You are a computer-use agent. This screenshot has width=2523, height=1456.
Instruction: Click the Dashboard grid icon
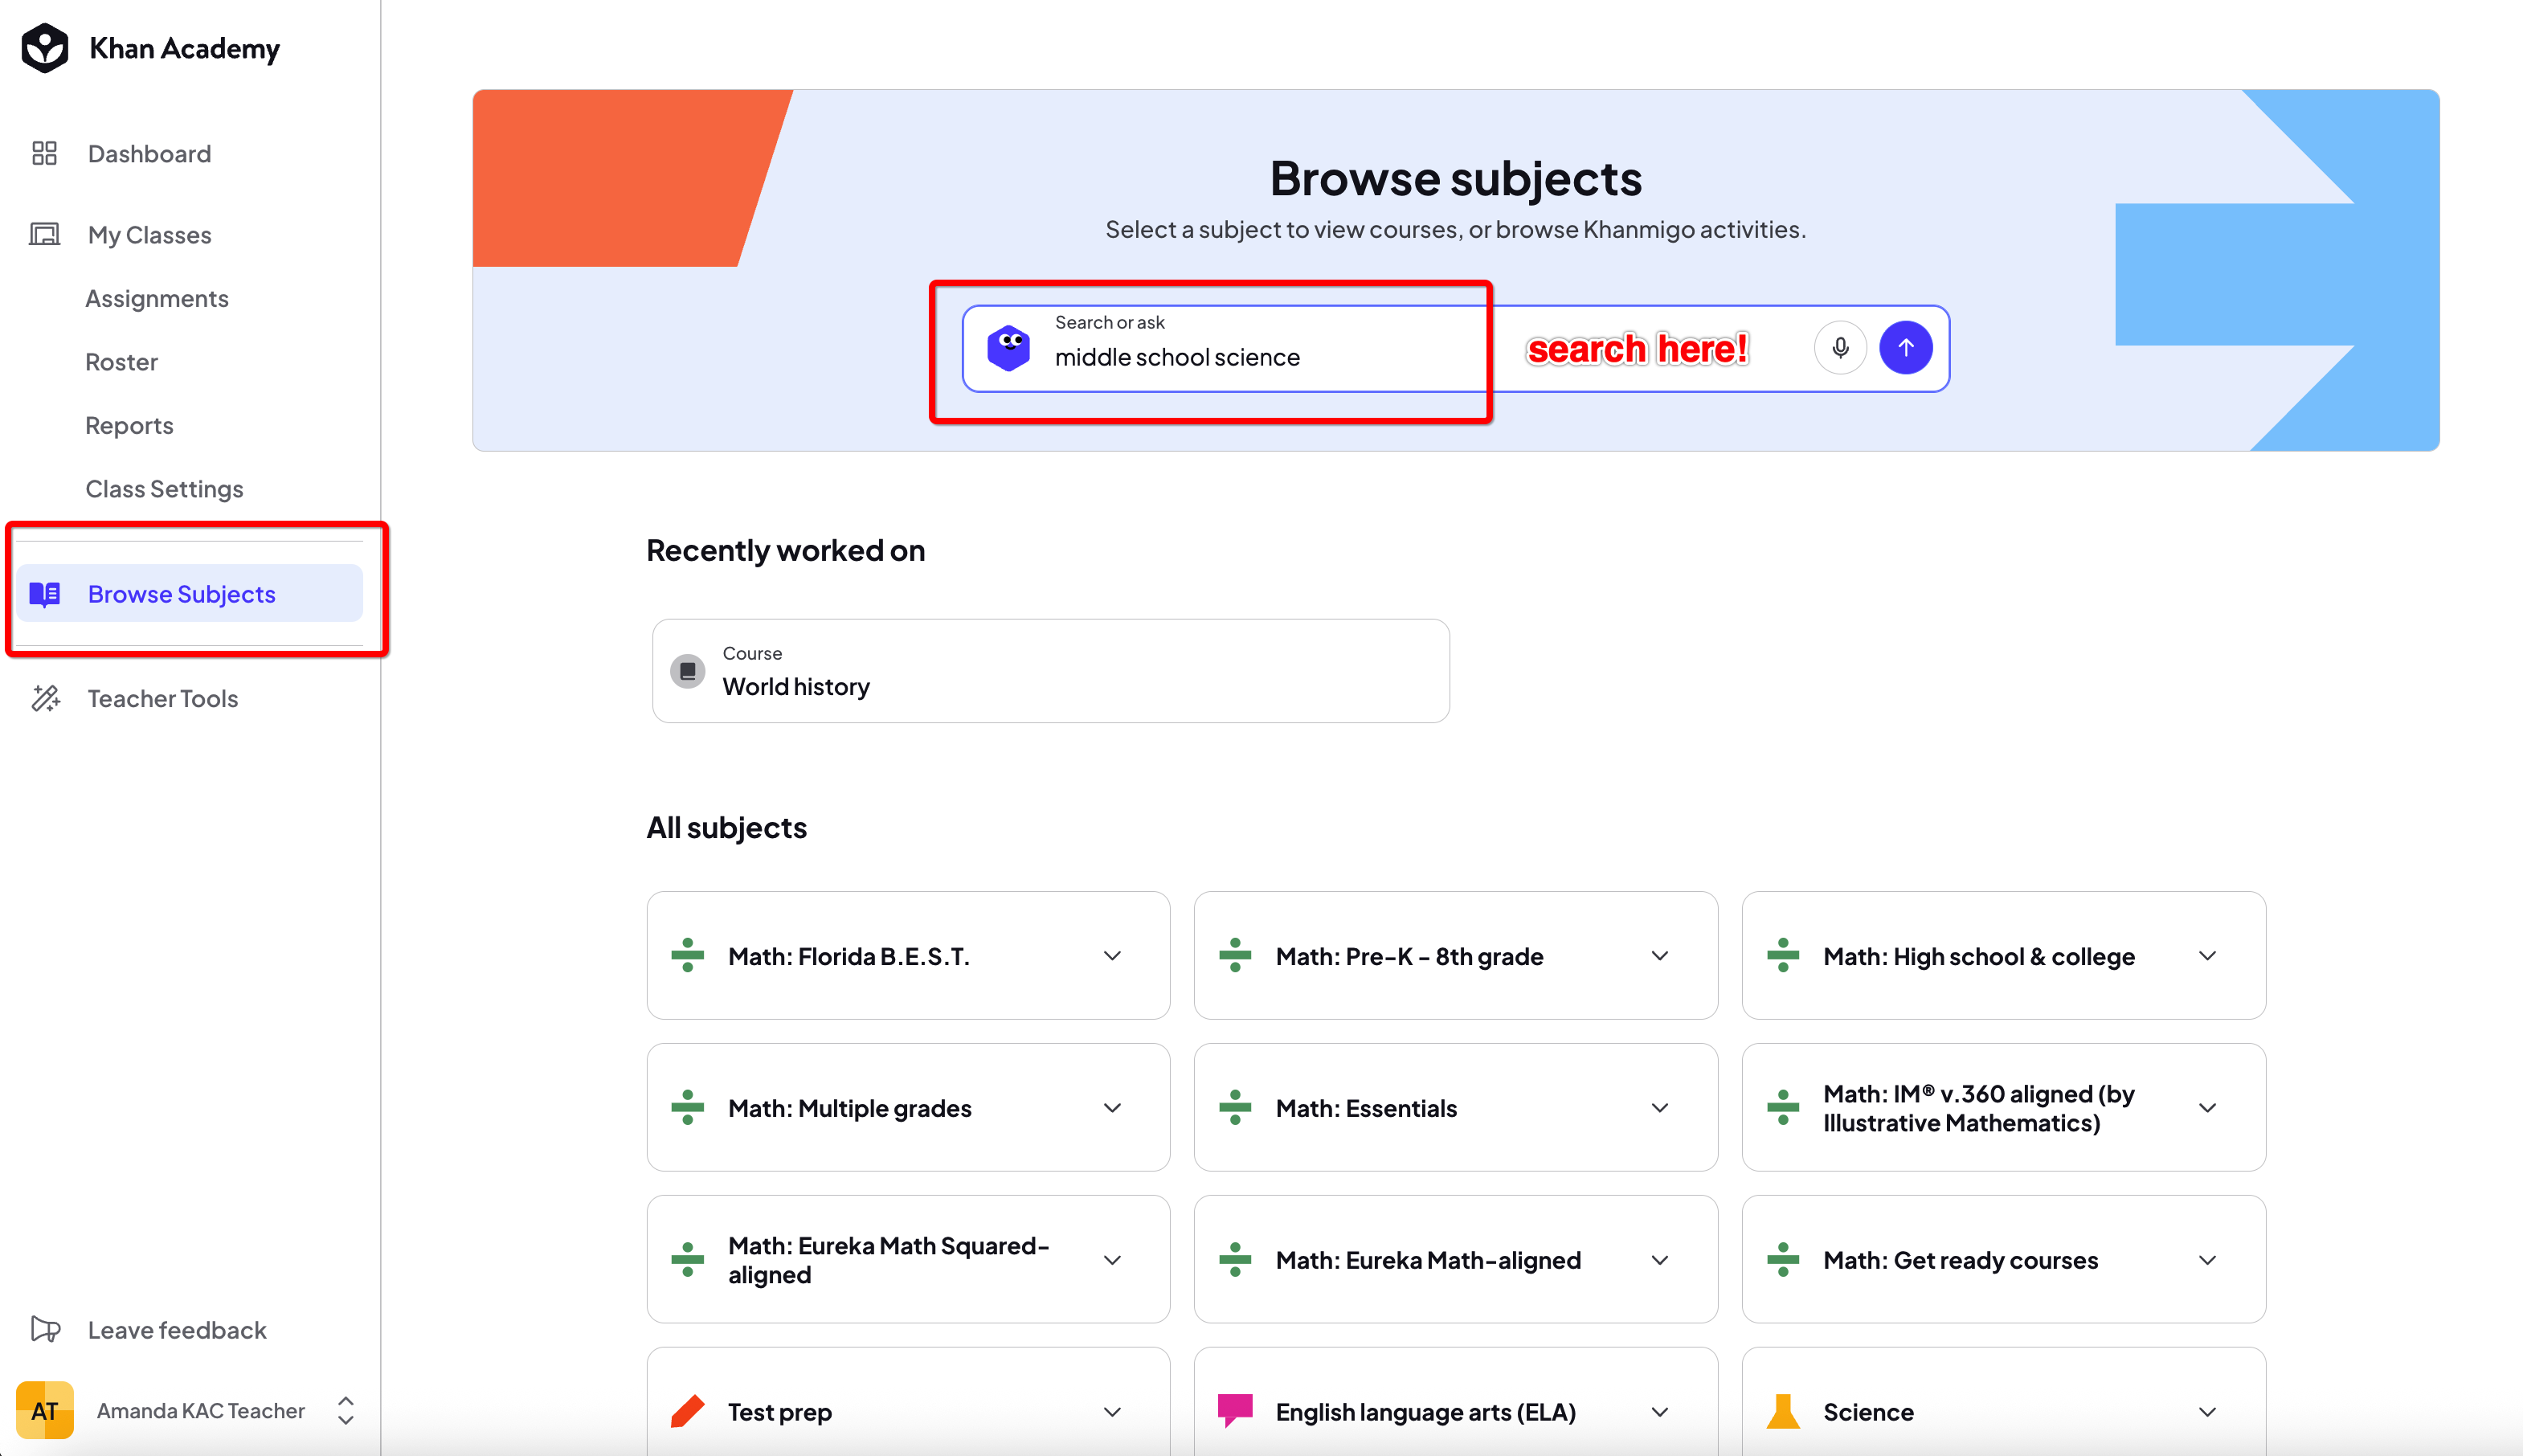point(45,153)
